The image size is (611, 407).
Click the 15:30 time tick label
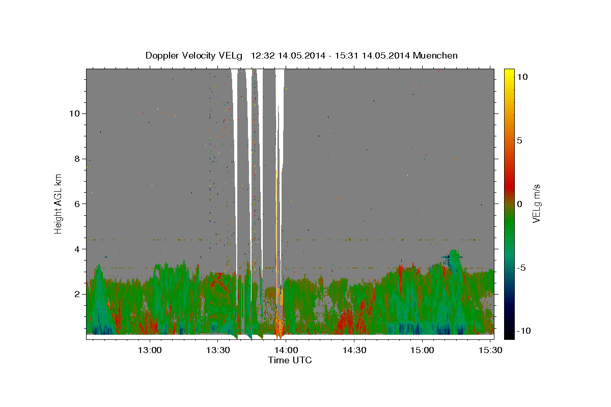[x=490, y=350]
